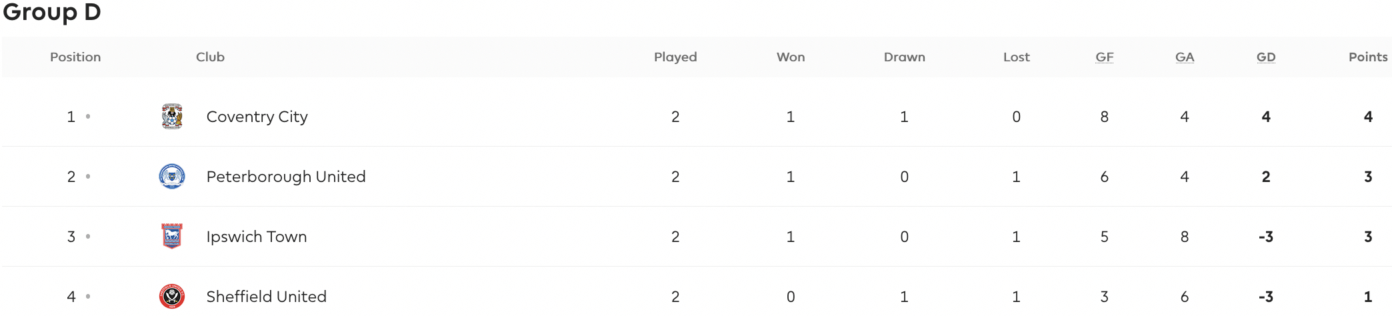Click position dot beside Coventry City rank

click(x=88, y=117)
